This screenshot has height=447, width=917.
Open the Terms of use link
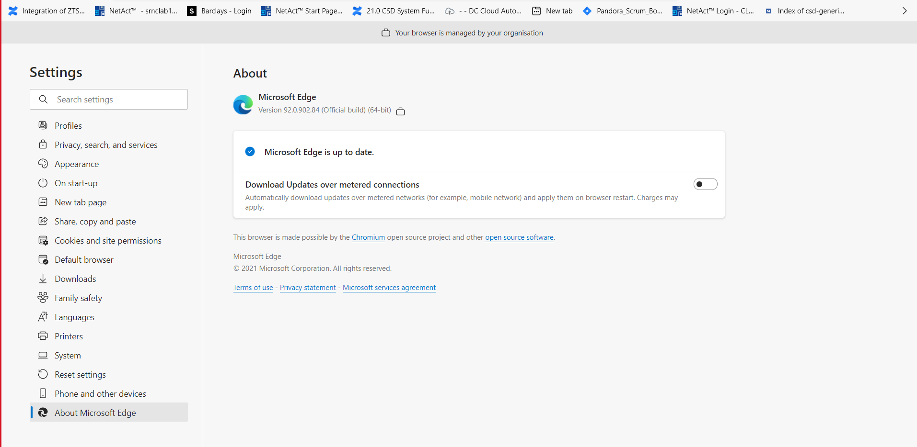[253, 287]
